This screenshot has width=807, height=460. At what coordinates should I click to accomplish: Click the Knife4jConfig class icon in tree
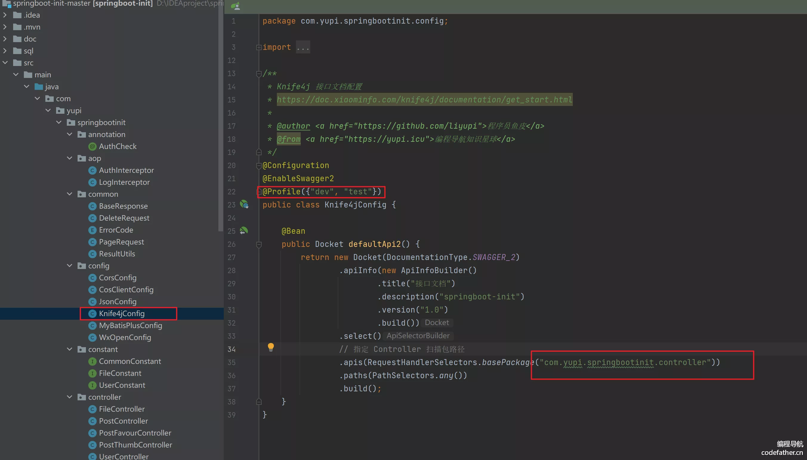pyautogui.click(x=92, y=313)
